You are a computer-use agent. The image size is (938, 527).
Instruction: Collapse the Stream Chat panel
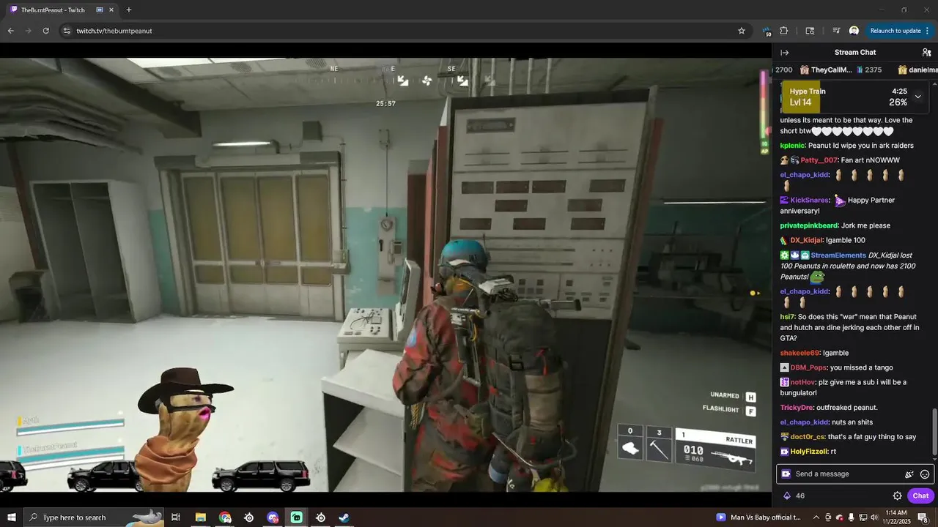pyautogui.click(x=784, y=53)
